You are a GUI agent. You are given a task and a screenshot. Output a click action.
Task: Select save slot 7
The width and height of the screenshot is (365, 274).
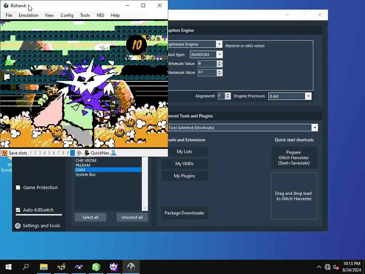point(58,153)
